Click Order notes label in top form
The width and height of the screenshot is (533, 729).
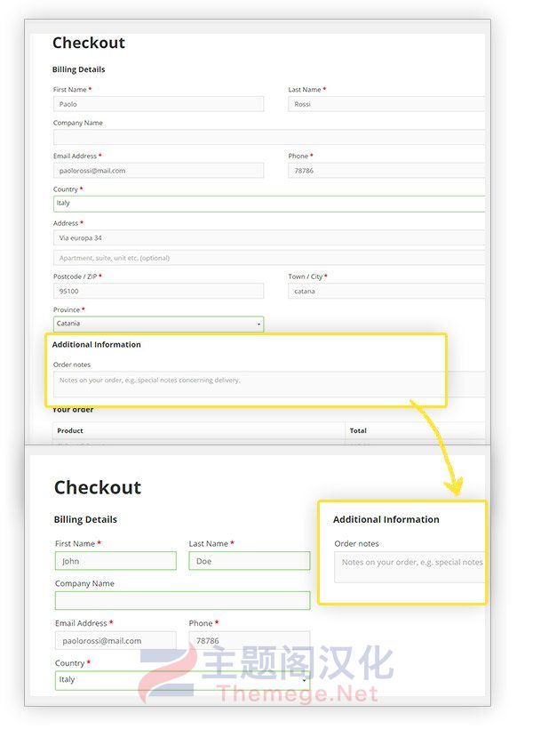pyautogui.click(x=72, y=364)
